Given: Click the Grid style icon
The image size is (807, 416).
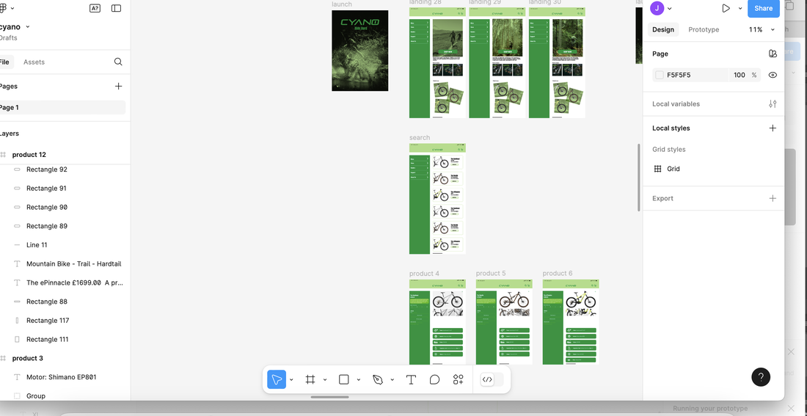Looking at the screenshot, I should 658,168.
